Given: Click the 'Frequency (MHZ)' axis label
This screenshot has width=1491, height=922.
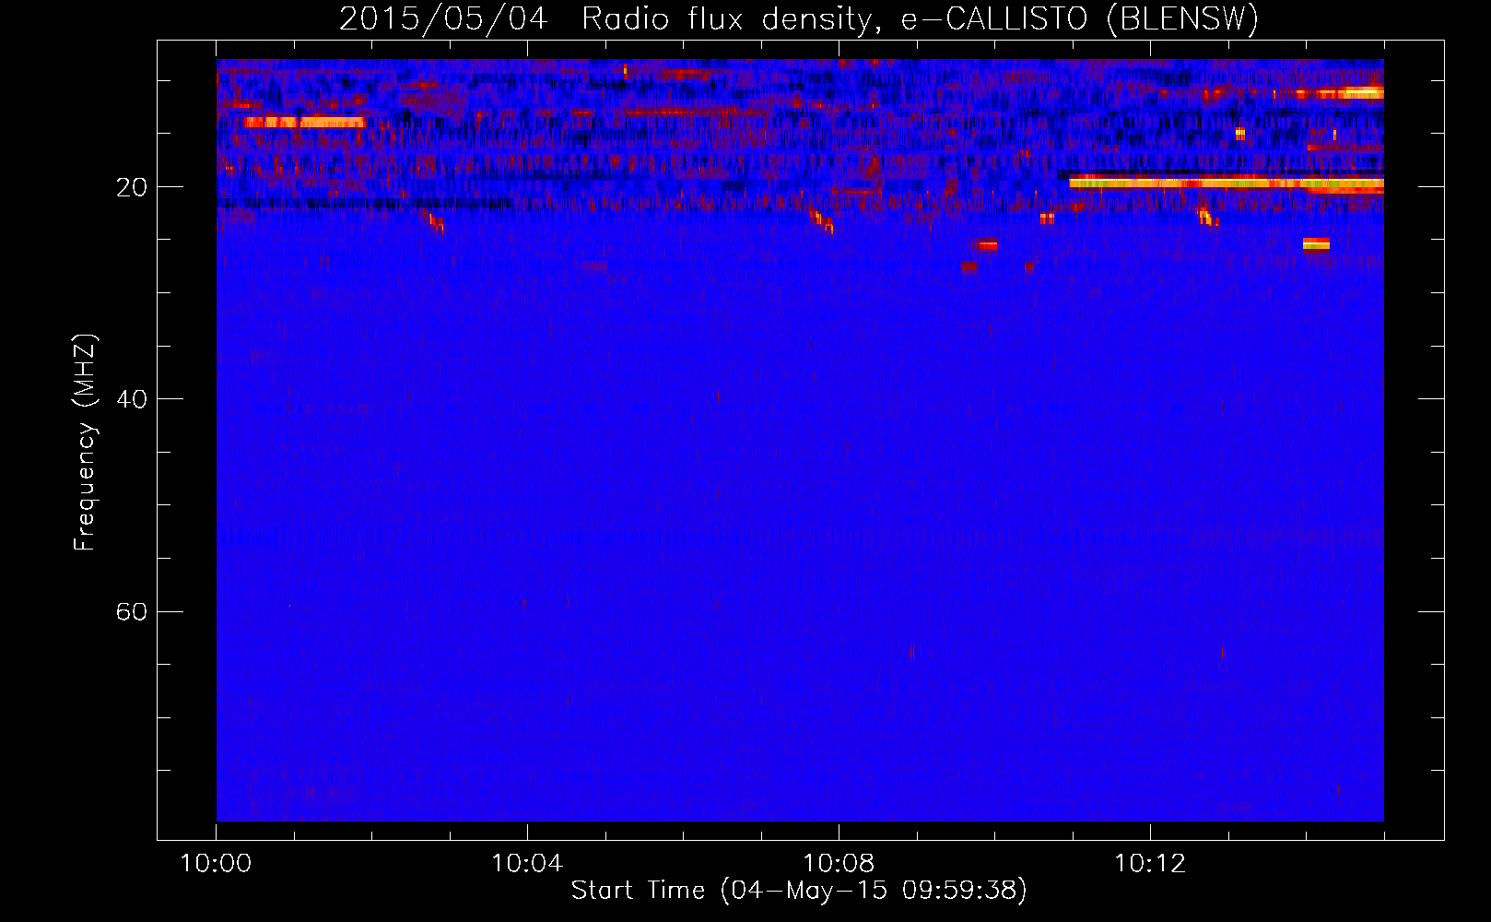Looking at the screenshot, I should 84,443.
